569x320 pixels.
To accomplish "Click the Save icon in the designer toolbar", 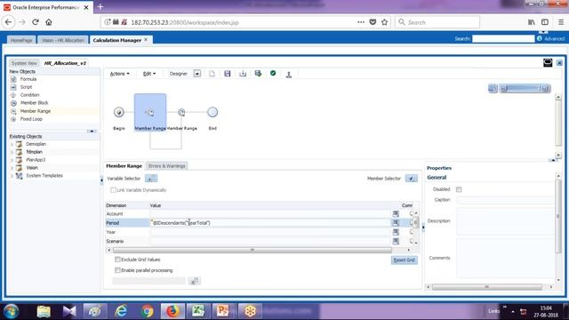I will click(x=228, y=74).
